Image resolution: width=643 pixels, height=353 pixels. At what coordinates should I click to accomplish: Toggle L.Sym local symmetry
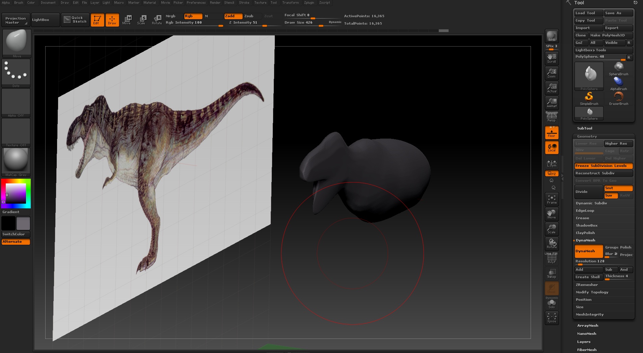click(552, 163)
